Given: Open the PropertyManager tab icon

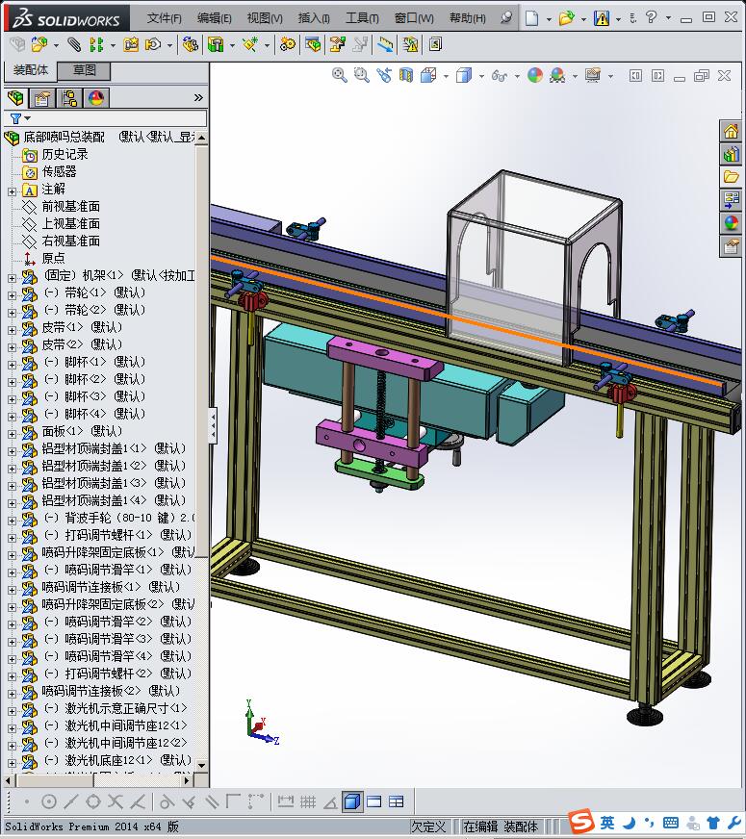Looking at the screenshot, I should [x=41, y=98].
